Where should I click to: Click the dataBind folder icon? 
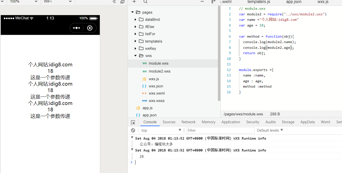pos(141,19)
